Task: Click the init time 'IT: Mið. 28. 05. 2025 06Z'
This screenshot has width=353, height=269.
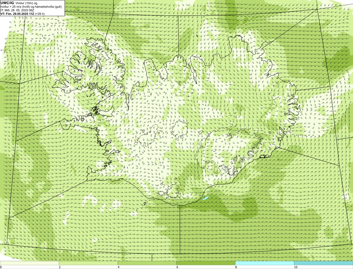Action: click(x=17, y=10)
